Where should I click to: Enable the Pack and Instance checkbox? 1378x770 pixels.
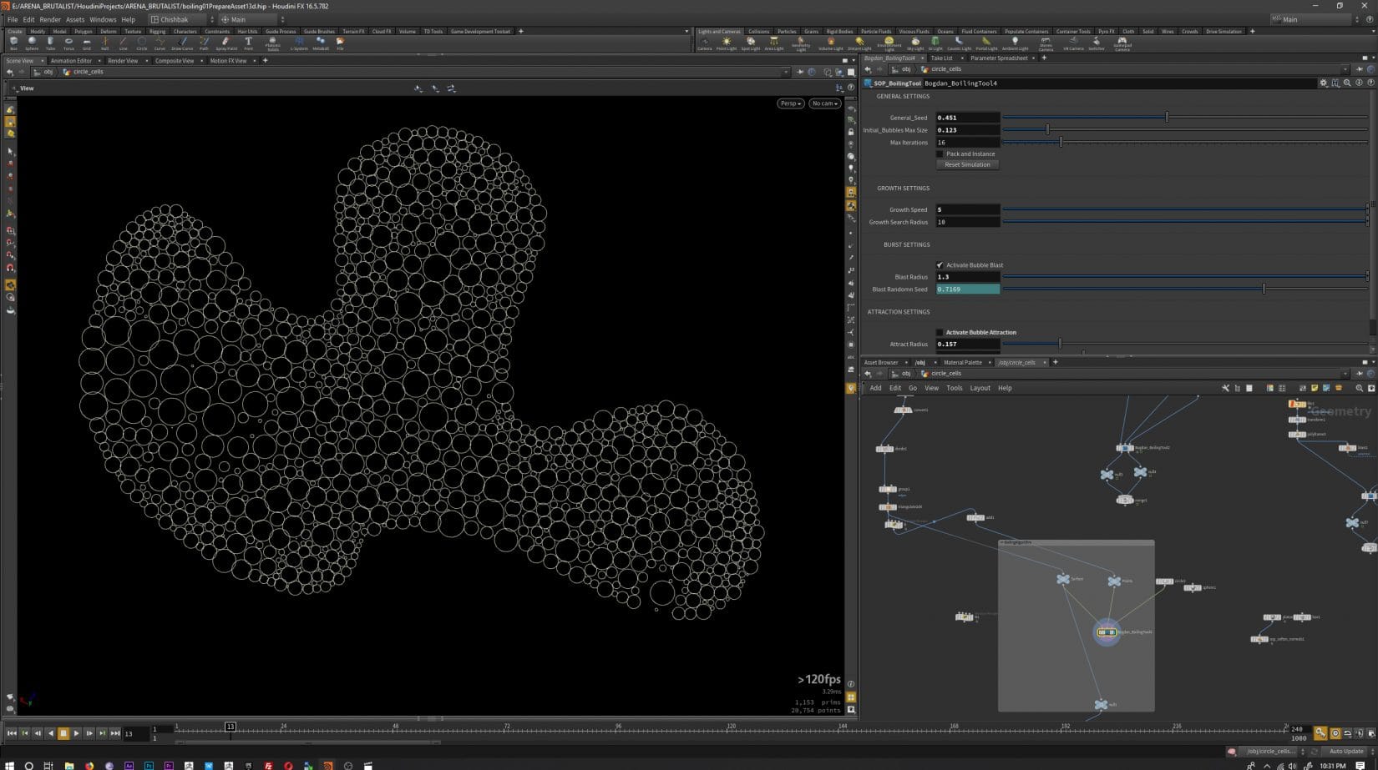[x=940, y=153]
